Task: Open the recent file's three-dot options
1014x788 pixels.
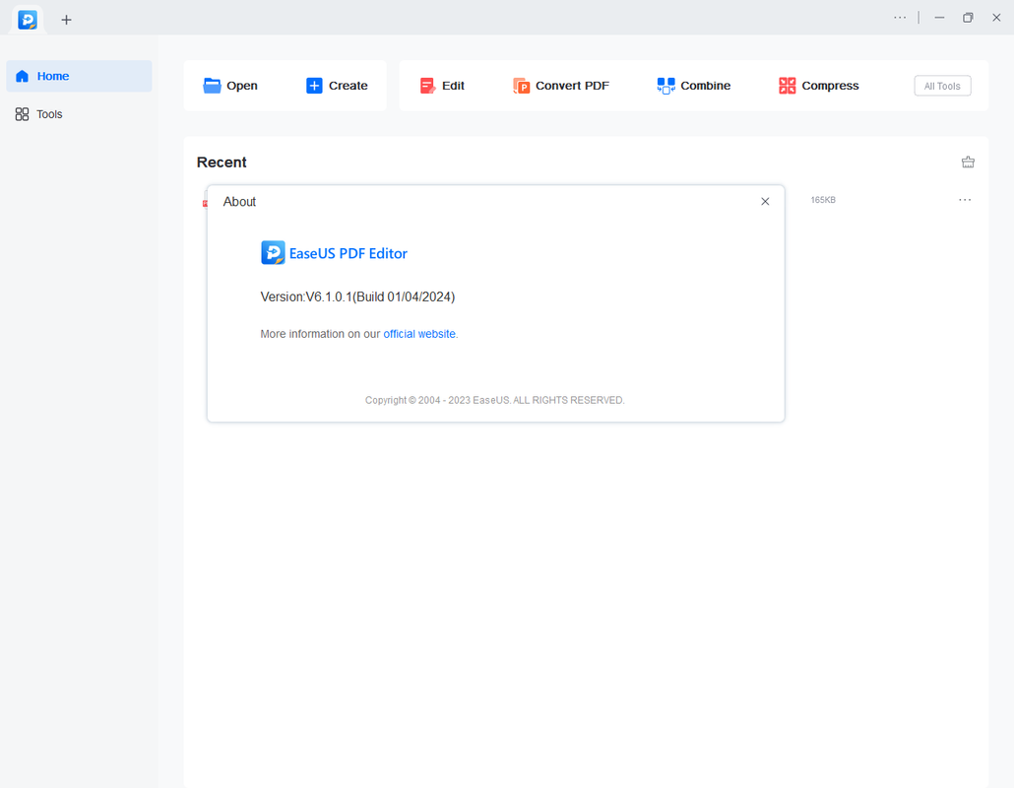Action: point(964,200)
